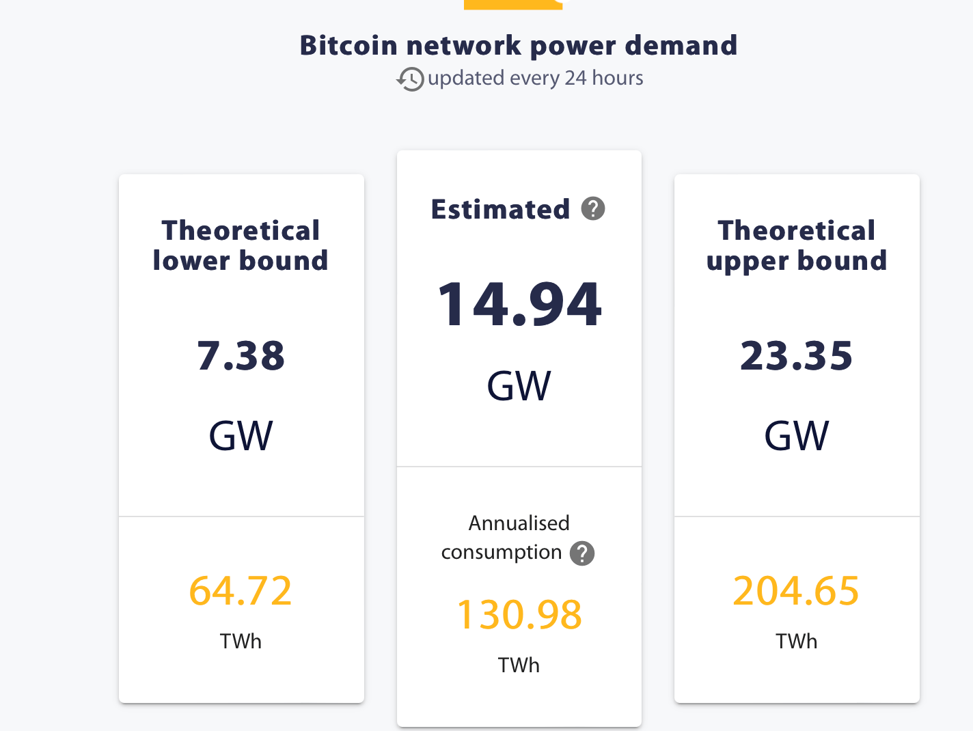Select the "updated every 24 hours" text
The image size is (973, 731).
(535, 78)
